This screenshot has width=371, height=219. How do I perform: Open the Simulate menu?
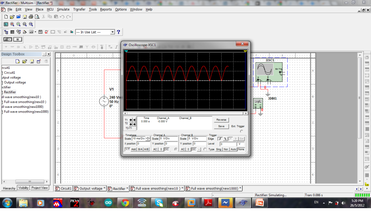[x=63, y=9]
